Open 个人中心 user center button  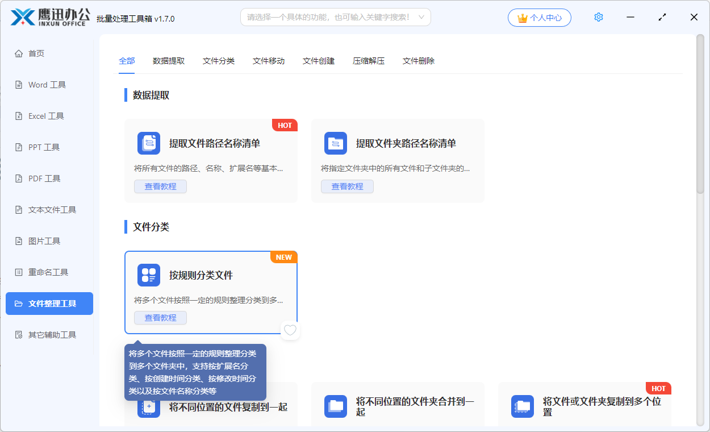click(540, 18)
